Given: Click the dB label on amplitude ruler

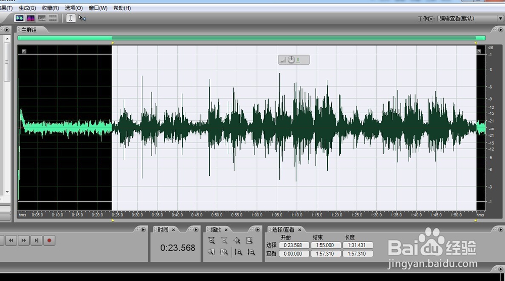Looking at the screenshot, I should pyautogui.click(x=490, y=48).
